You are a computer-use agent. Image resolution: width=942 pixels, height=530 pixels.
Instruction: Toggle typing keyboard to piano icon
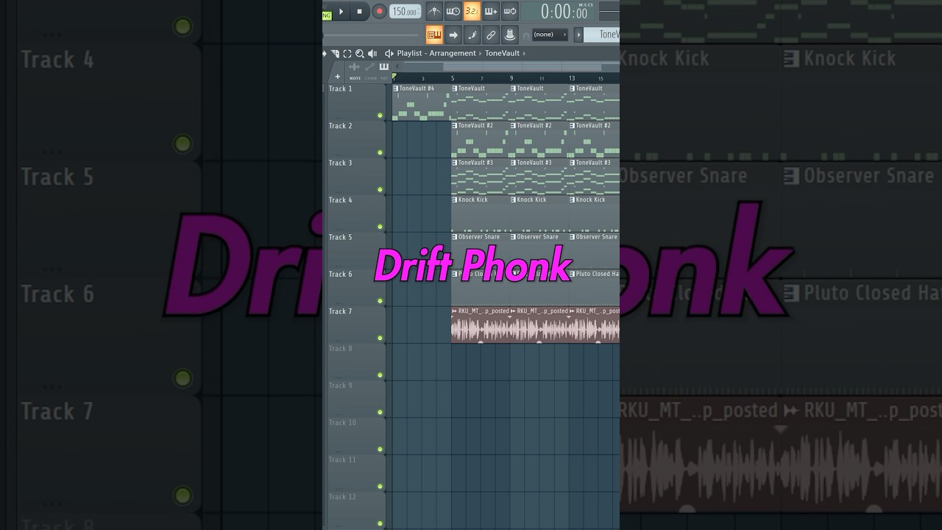[434, 35]
